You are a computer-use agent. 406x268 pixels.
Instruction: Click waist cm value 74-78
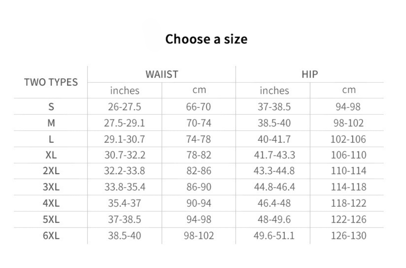coord(199,139)
